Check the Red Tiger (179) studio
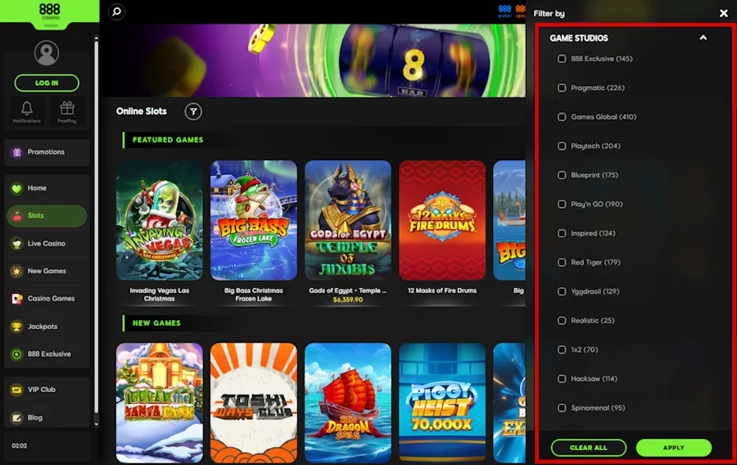 point(562,263)
